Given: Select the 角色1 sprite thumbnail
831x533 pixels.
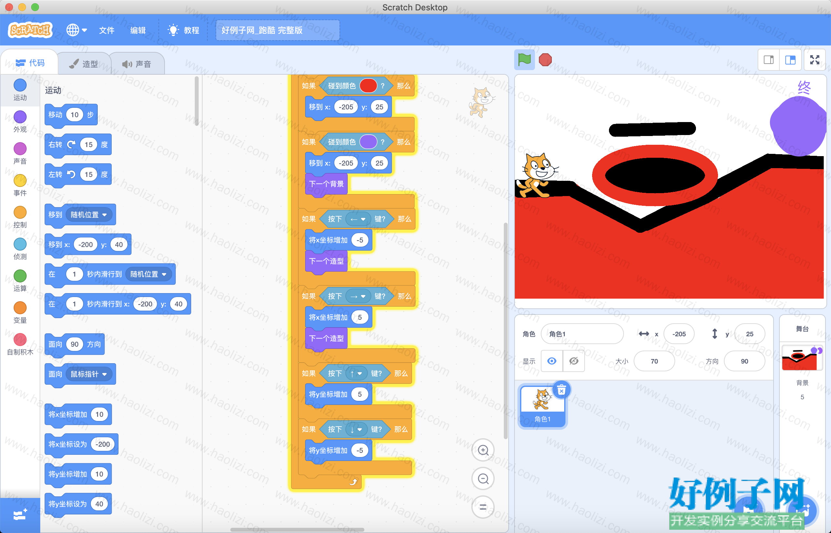Looking at the screenshot, I should click(542, 407).
